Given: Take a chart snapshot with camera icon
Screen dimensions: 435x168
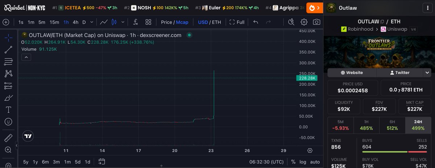Looking at the screenshot, I should (x=316, y=22).
